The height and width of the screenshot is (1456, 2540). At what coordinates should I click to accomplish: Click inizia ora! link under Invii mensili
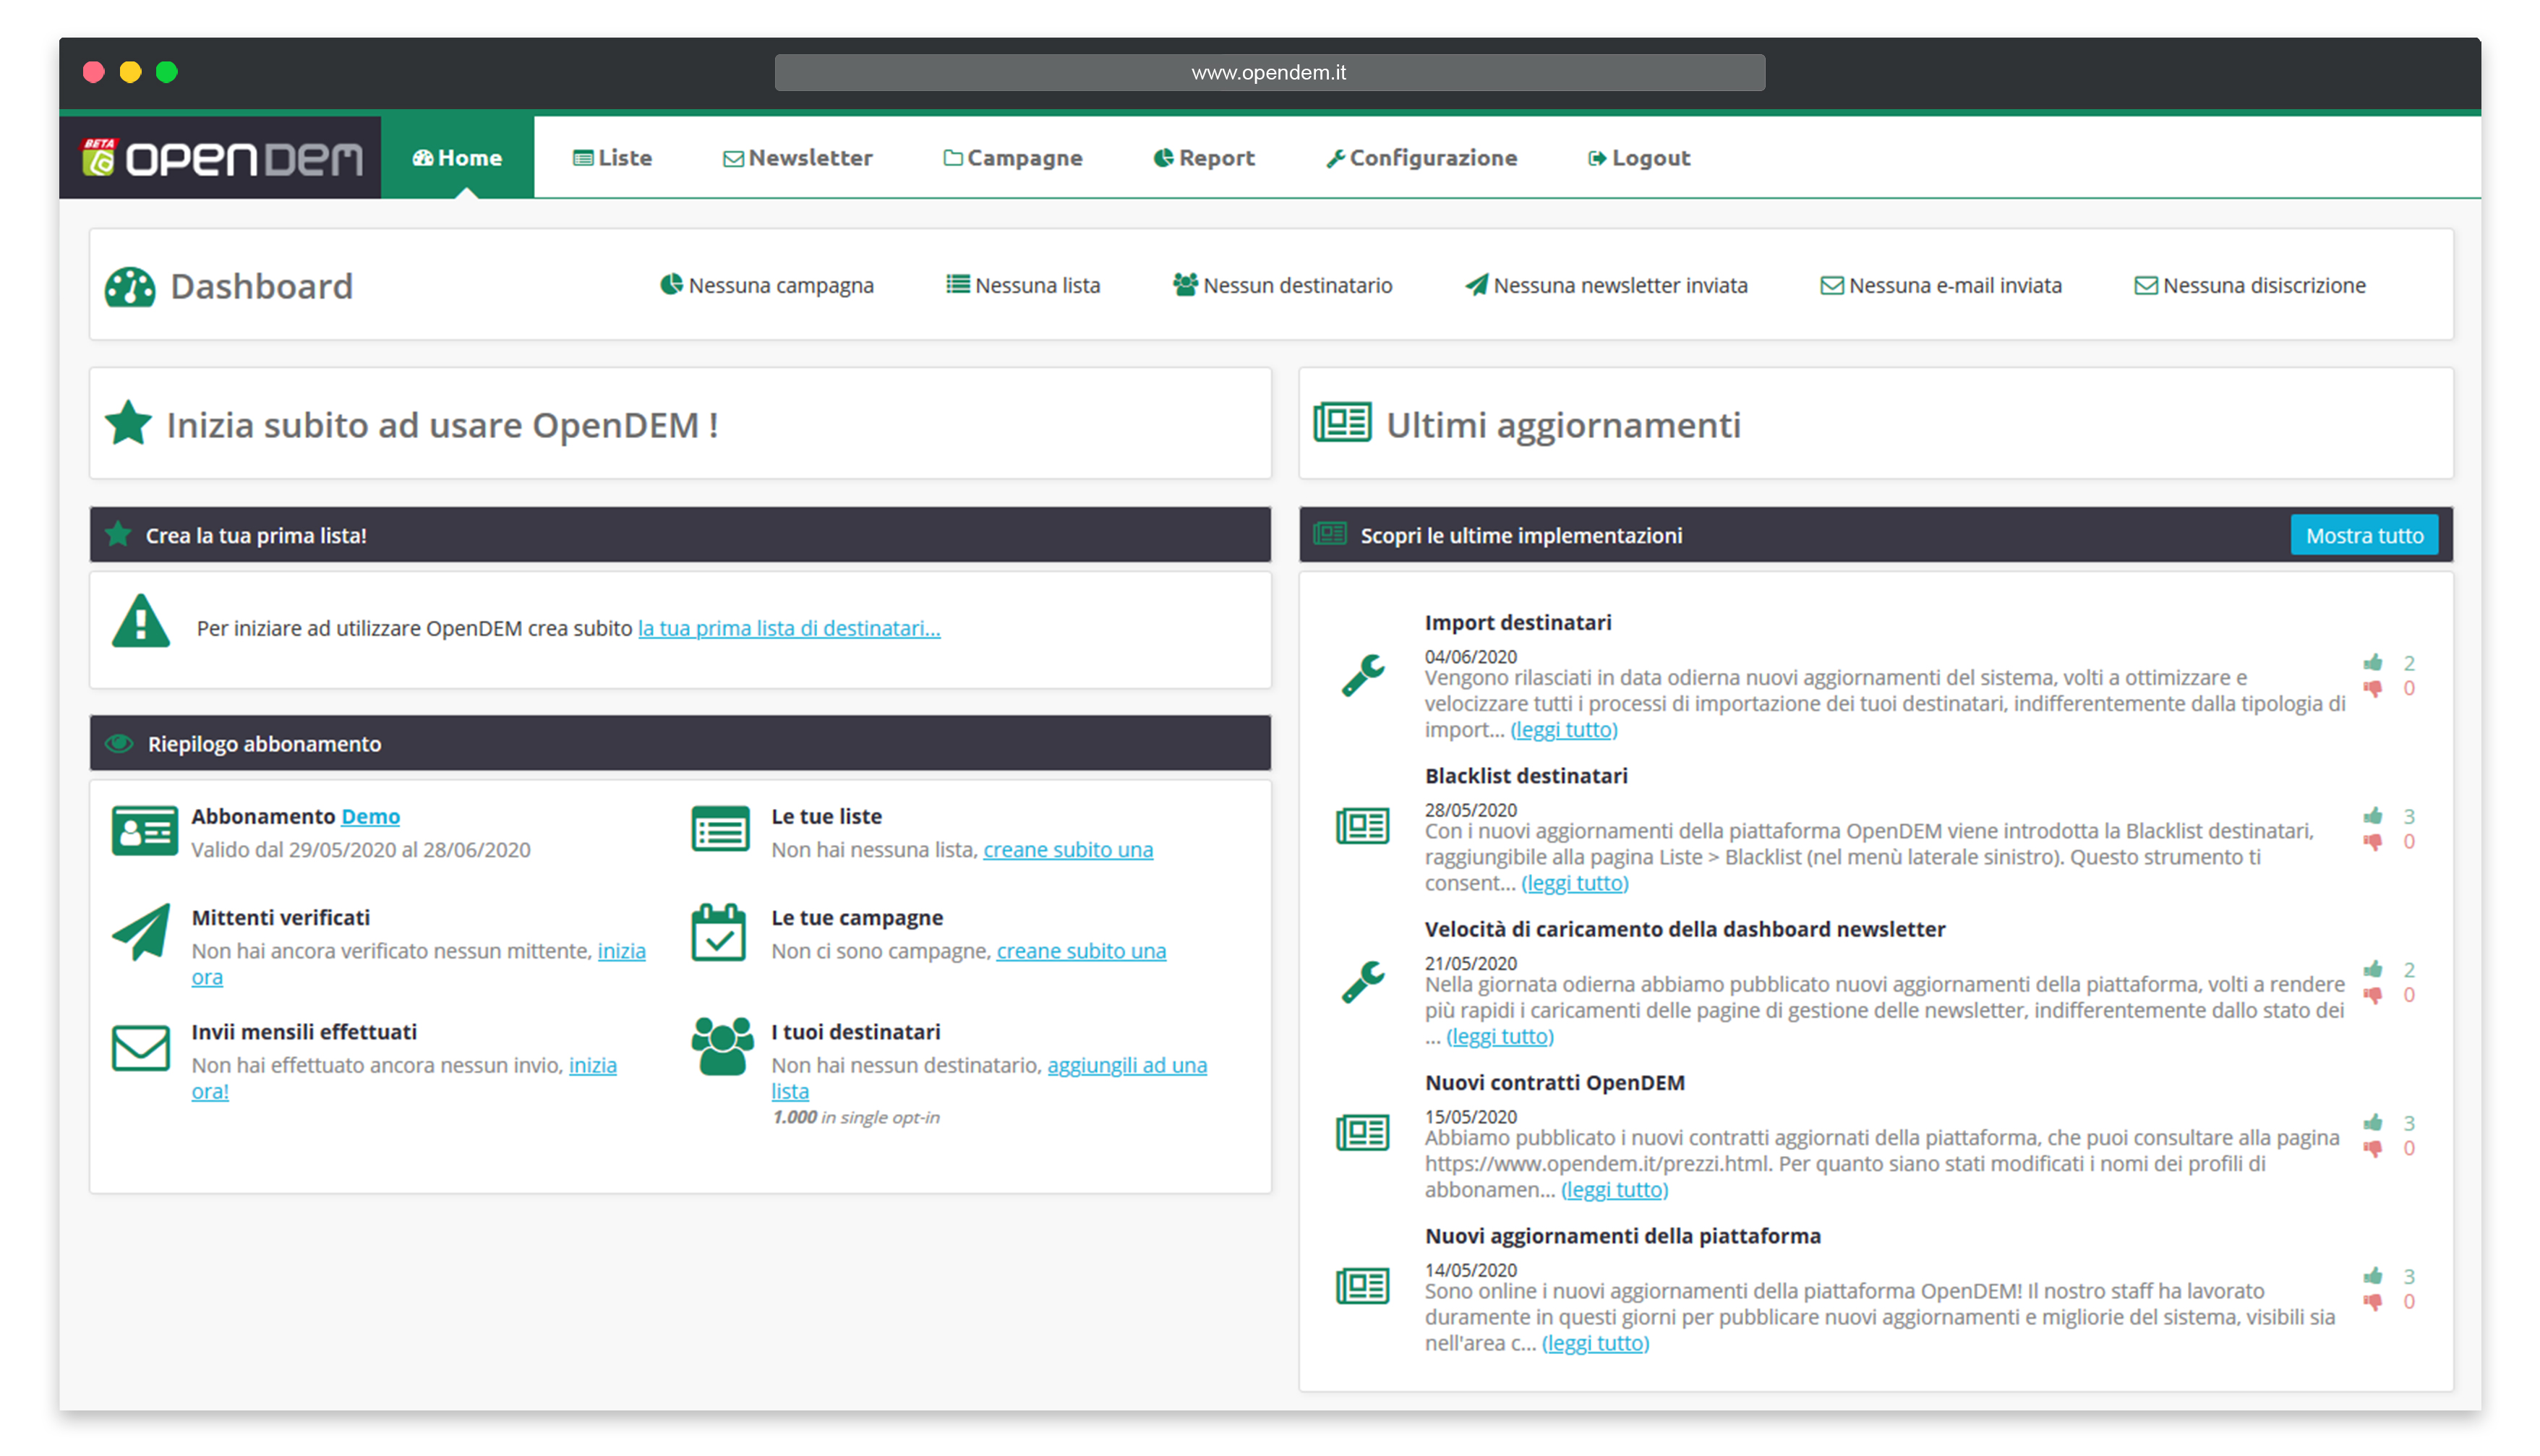(x=593, y=1065)
